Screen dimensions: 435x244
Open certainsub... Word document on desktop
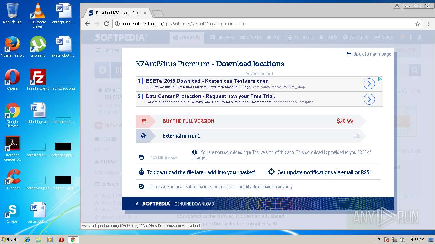(x=38, y=213)
